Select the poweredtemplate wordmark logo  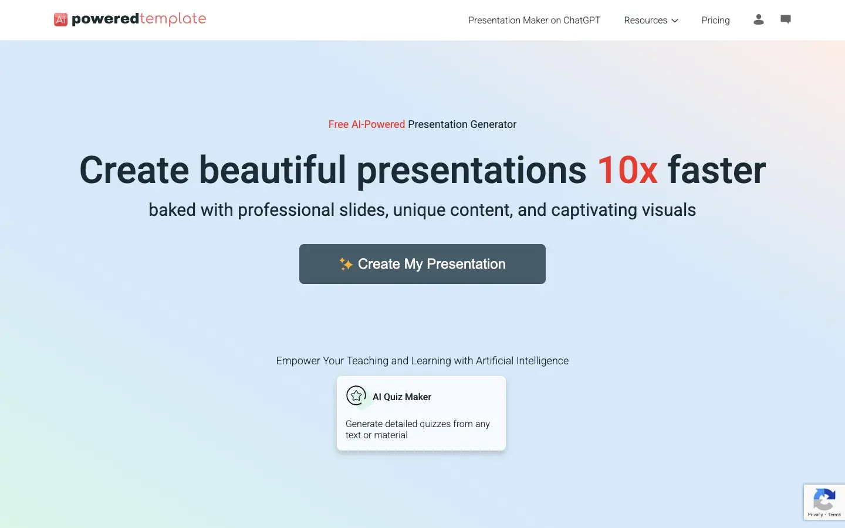point(138,19)
